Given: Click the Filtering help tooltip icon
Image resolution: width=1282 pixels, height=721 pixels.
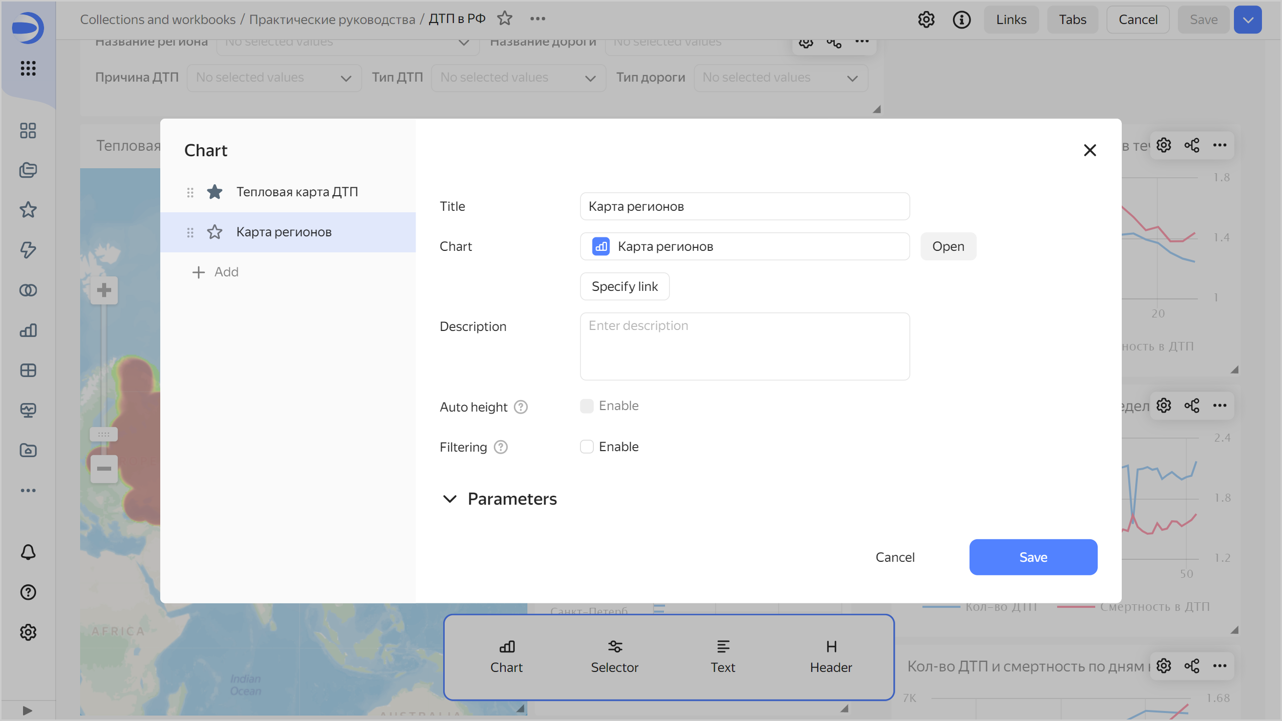Looking at the screenshot, I should pyautogui.click(x=501, y=447).
